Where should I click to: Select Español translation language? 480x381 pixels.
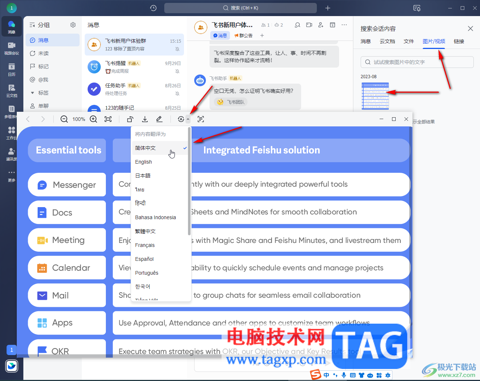point(160,259)
